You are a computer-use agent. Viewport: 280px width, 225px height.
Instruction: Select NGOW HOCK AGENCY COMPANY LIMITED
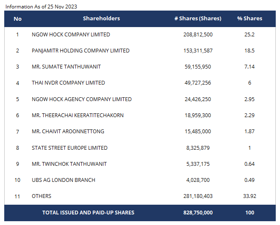(x=82, y=99)
